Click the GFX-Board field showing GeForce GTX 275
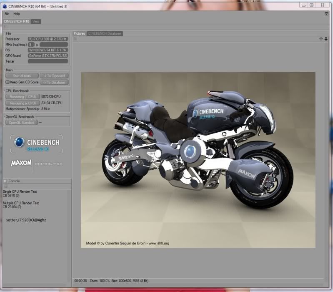 (48, 55)
